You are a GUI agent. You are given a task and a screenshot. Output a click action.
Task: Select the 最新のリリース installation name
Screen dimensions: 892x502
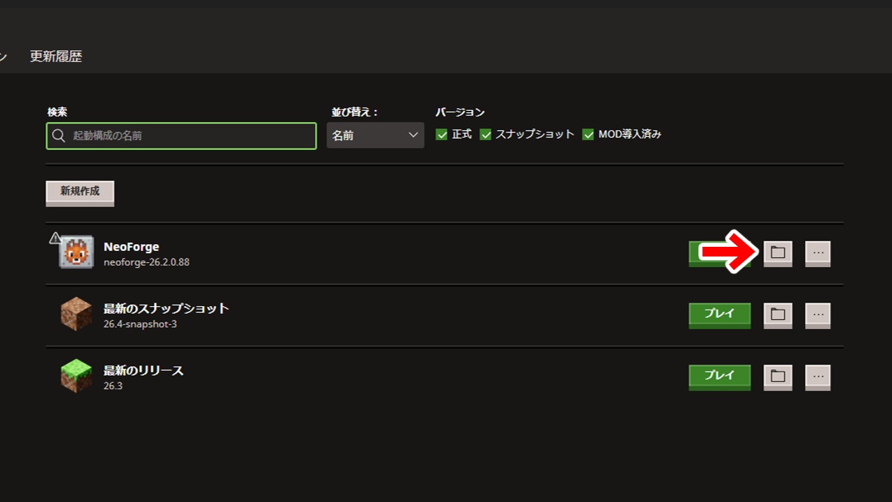pyautogui.click(x=144, y=370)
